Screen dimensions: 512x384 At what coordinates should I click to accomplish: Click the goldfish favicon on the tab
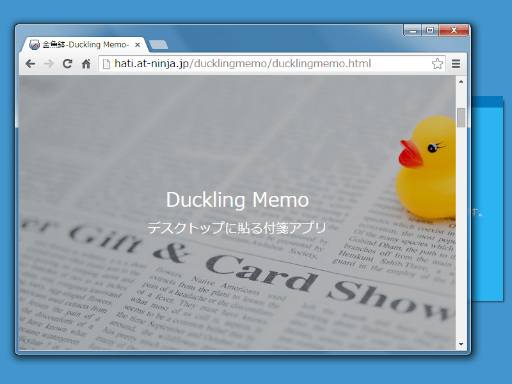click(x=35, y=45)
